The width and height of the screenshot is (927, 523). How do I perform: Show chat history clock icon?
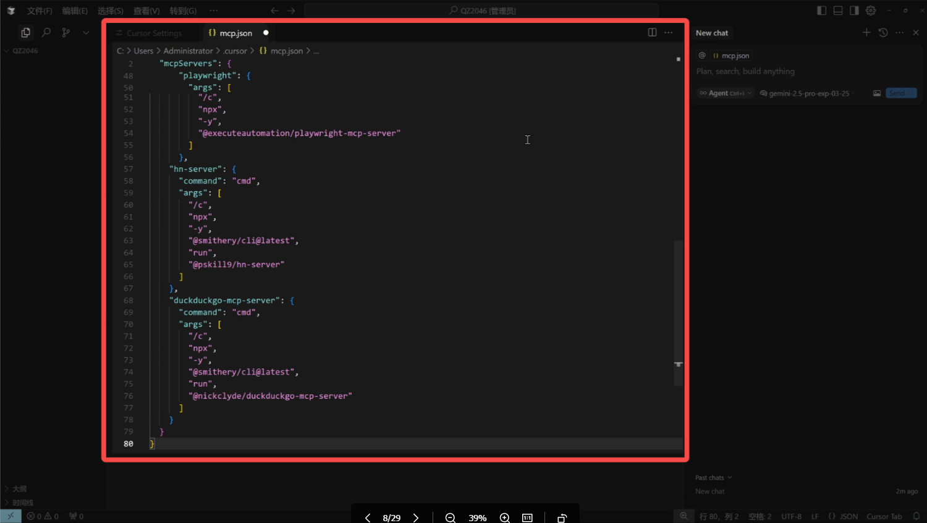(x=883, y=33)
